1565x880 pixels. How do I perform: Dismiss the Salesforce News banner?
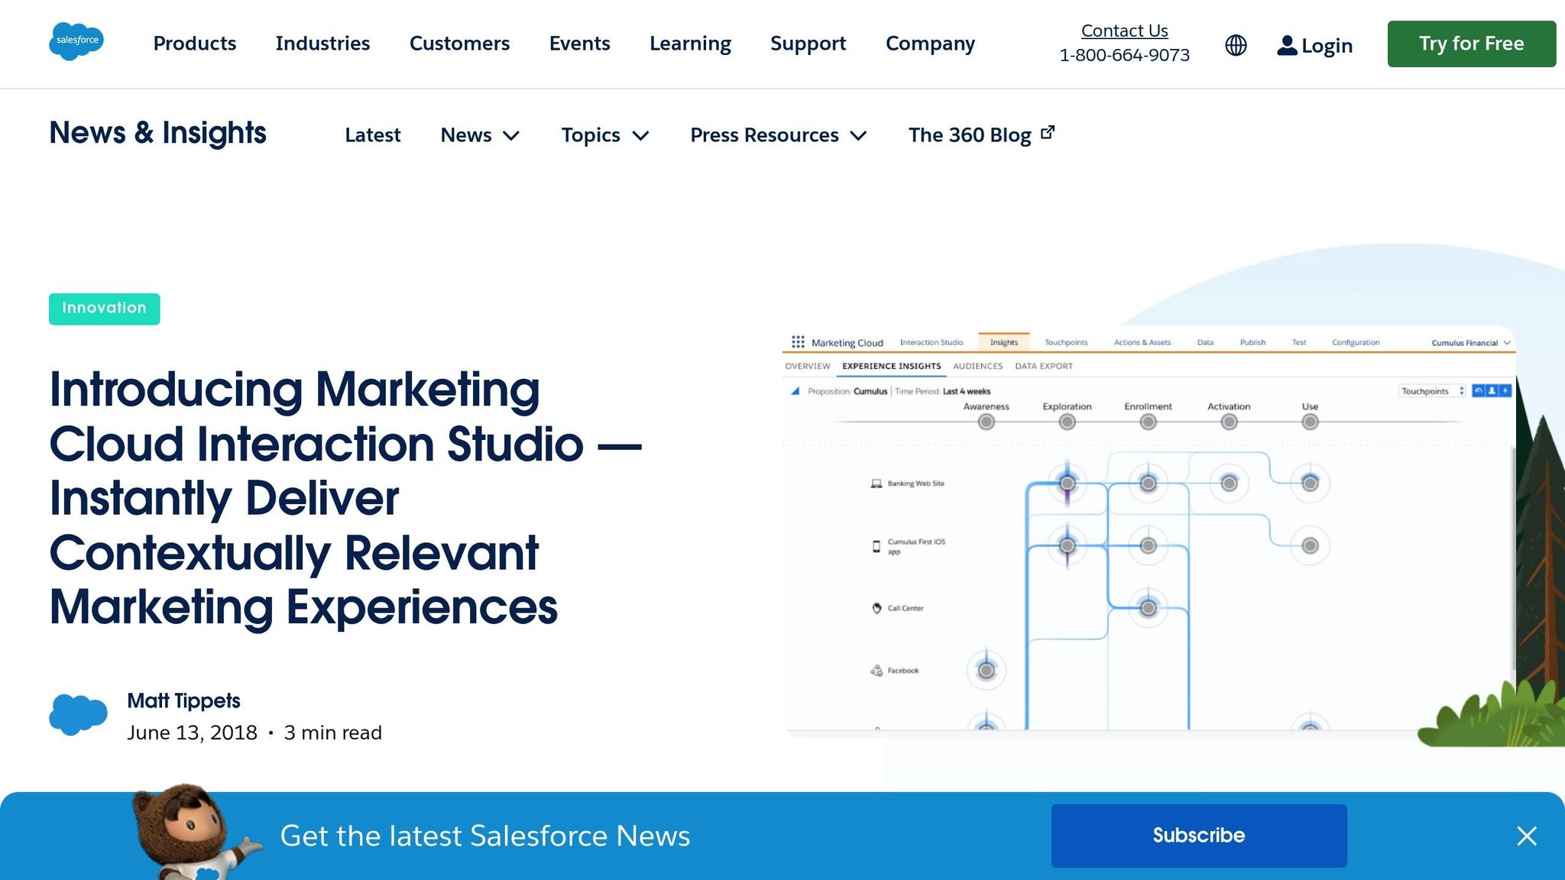[1526, 836]
